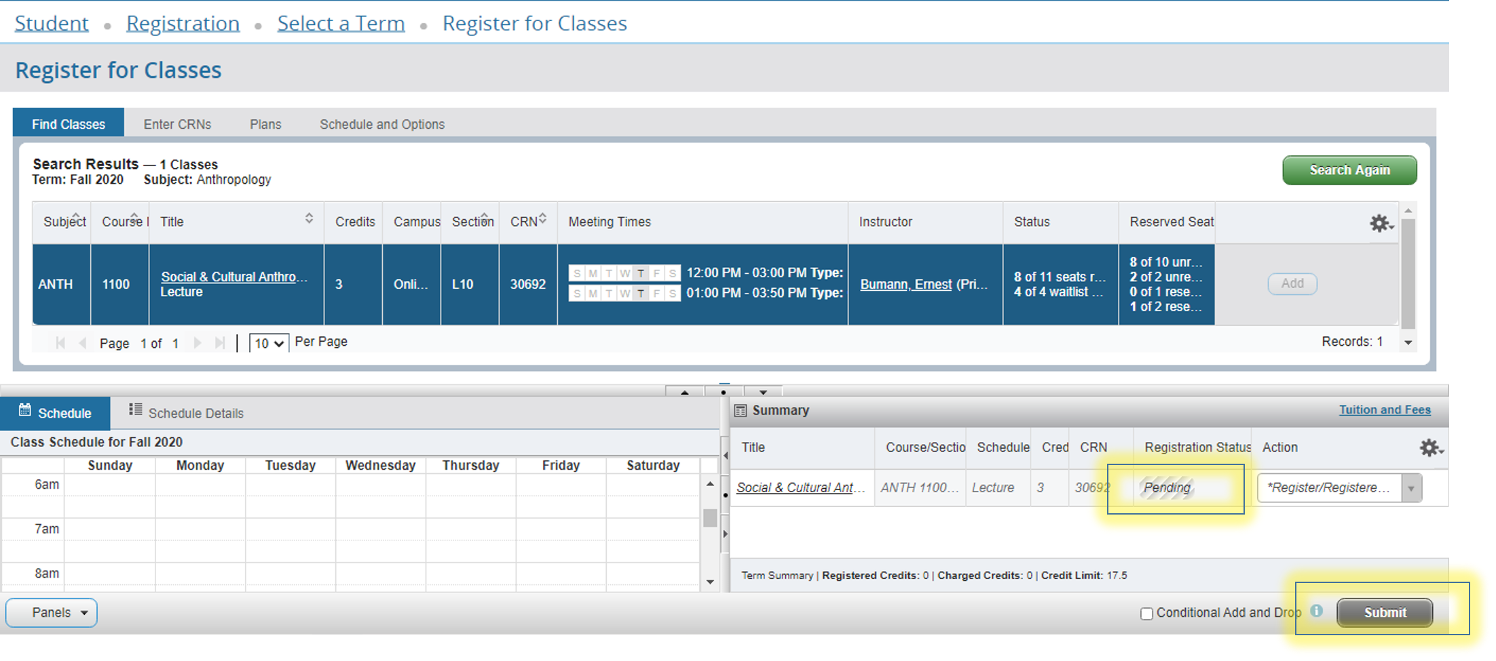Click the Search Again button
The image size is (1496, 661).
coord(1349,170)
